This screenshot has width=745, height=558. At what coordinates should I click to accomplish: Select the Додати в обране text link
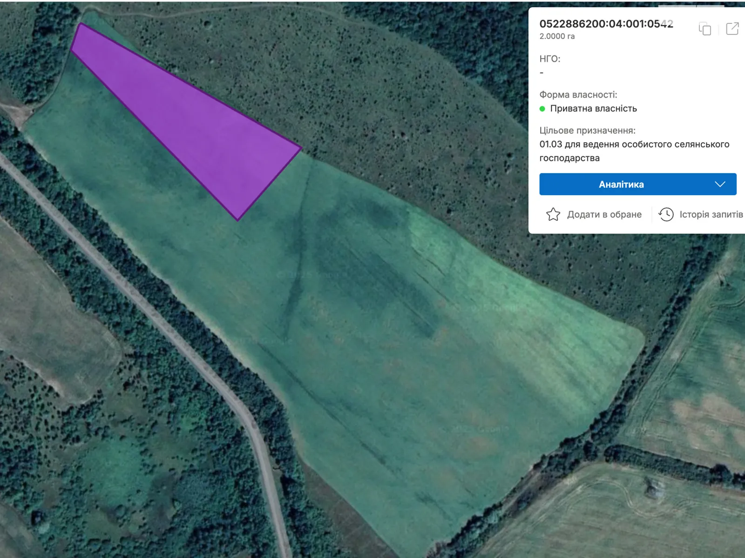604,214
